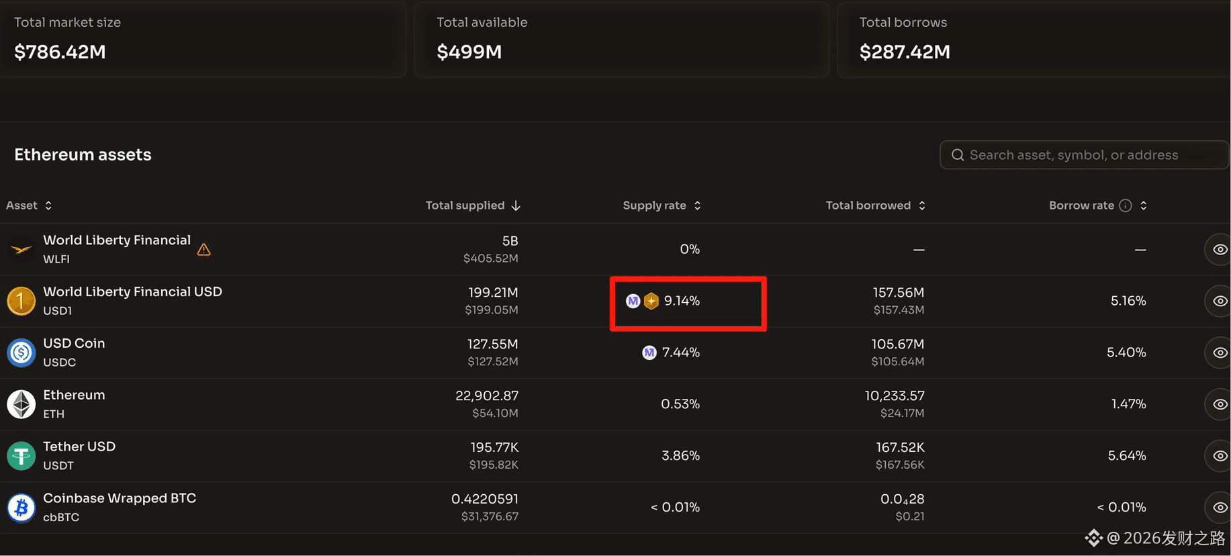Click the Total market size value $786.42M

click(60, 52)
